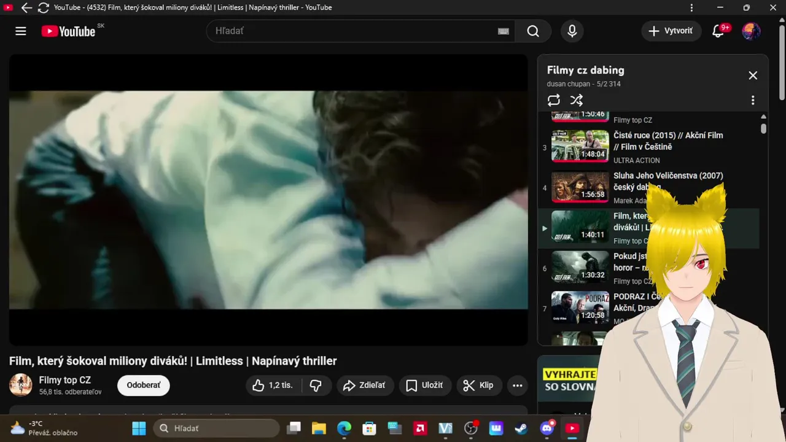Click the taskbar Hľadať search box
The width and height of the screenshot is (786, 442).
tap(216, 428)
